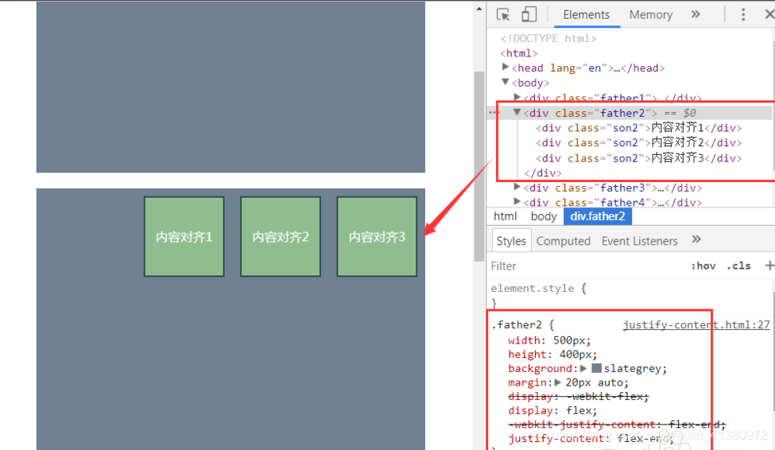This screenshot has height=450, width=775.
Task: Show more DevTools tabs chevron
Action: (696, 14)
